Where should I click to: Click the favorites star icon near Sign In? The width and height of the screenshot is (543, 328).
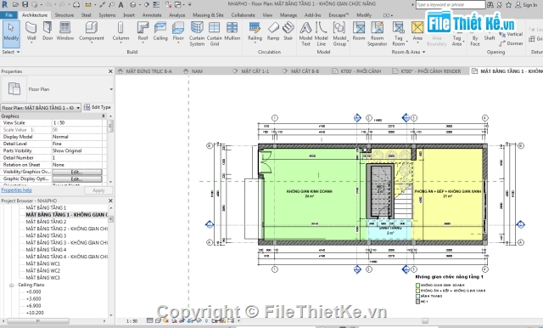click(x=509, y=5)
